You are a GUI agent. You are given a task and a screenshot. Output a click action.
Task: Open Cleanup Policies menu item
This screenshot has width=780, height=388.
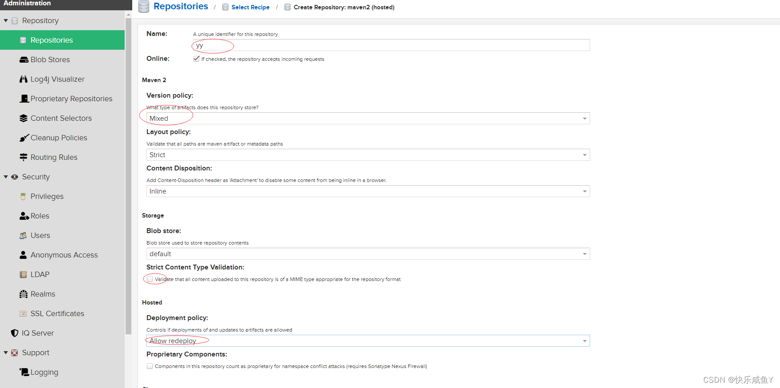coord(62,138)
